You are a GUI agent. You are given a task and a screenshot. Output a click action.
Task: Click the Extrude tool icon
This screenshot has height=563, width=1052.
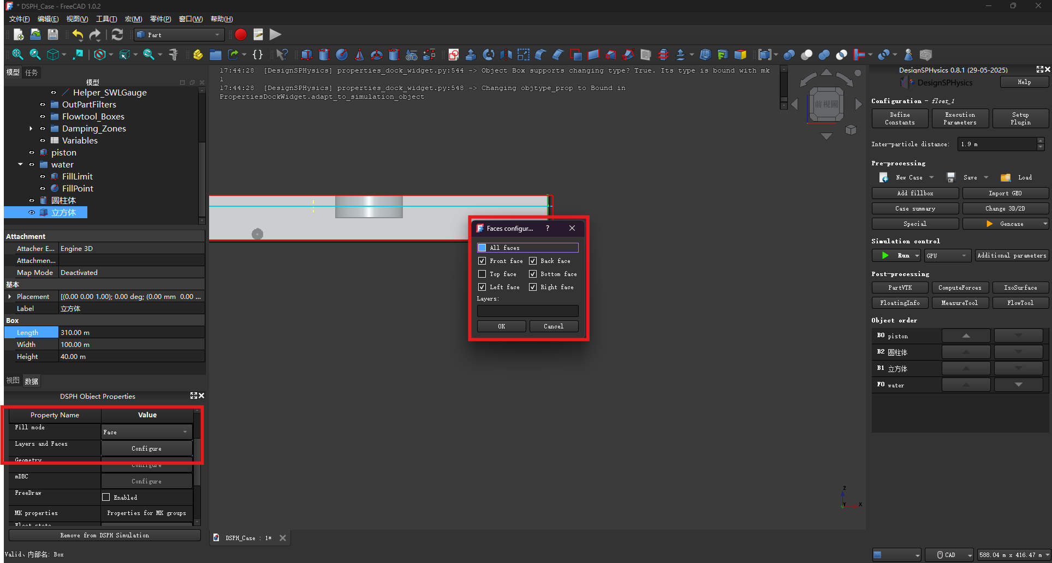tap(471, 55)
